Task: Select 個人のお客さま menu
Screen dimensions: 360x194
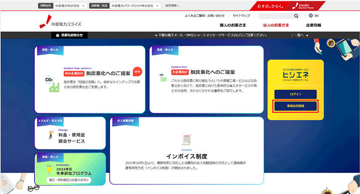Action: tap(233, 25)
